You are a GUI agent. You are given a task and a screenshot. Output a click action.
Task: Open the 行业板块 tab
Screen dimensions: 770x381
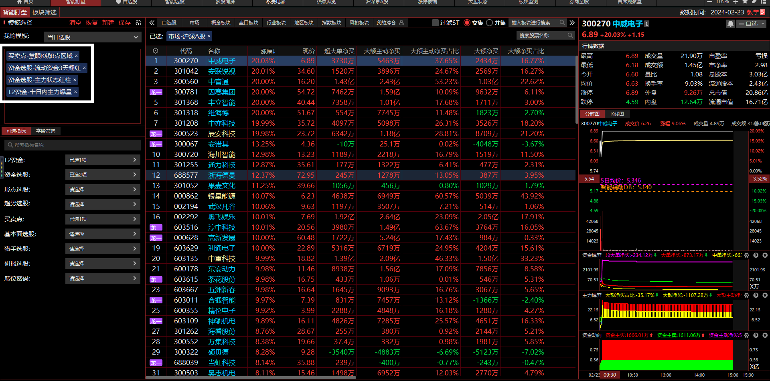276,23
